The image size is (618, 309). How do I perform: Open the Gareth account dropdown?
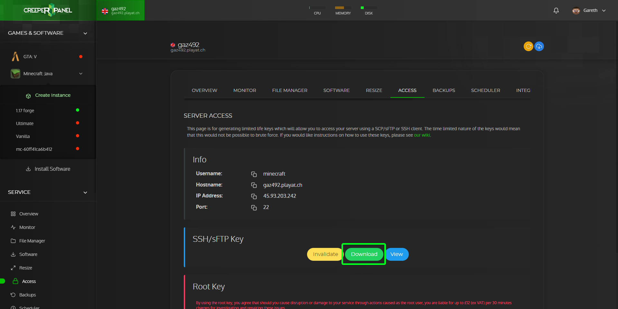tap(604, 11)
